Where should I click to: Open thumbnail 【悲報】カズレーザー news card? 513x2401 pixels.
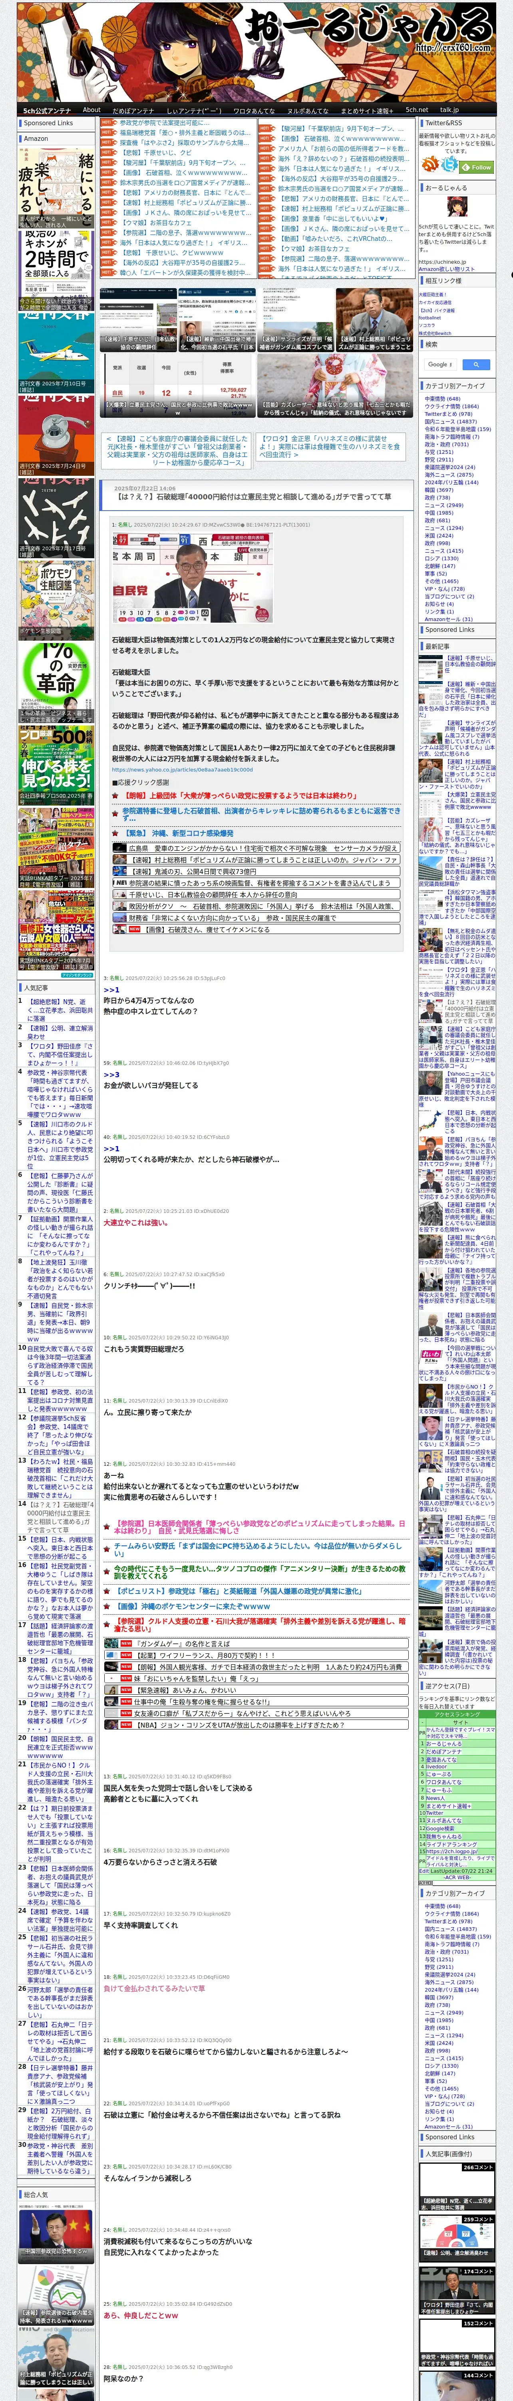coord(334,385)
